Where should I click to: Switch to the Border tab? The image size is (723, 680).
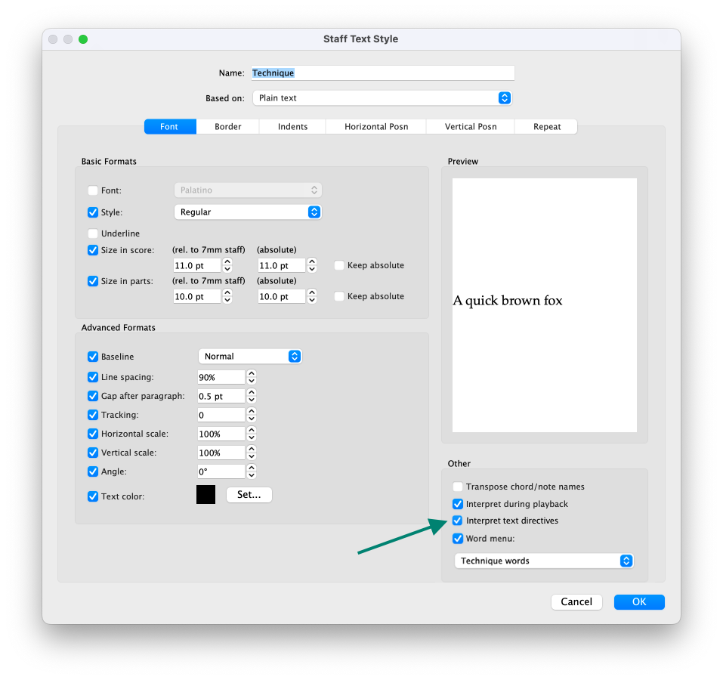pyautogui.click(x=228, y=126)
